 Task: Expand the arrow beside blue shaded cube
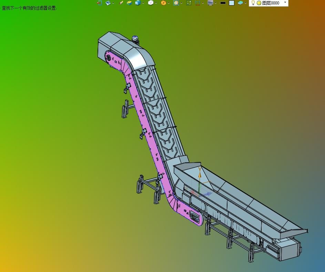point(143,3)
